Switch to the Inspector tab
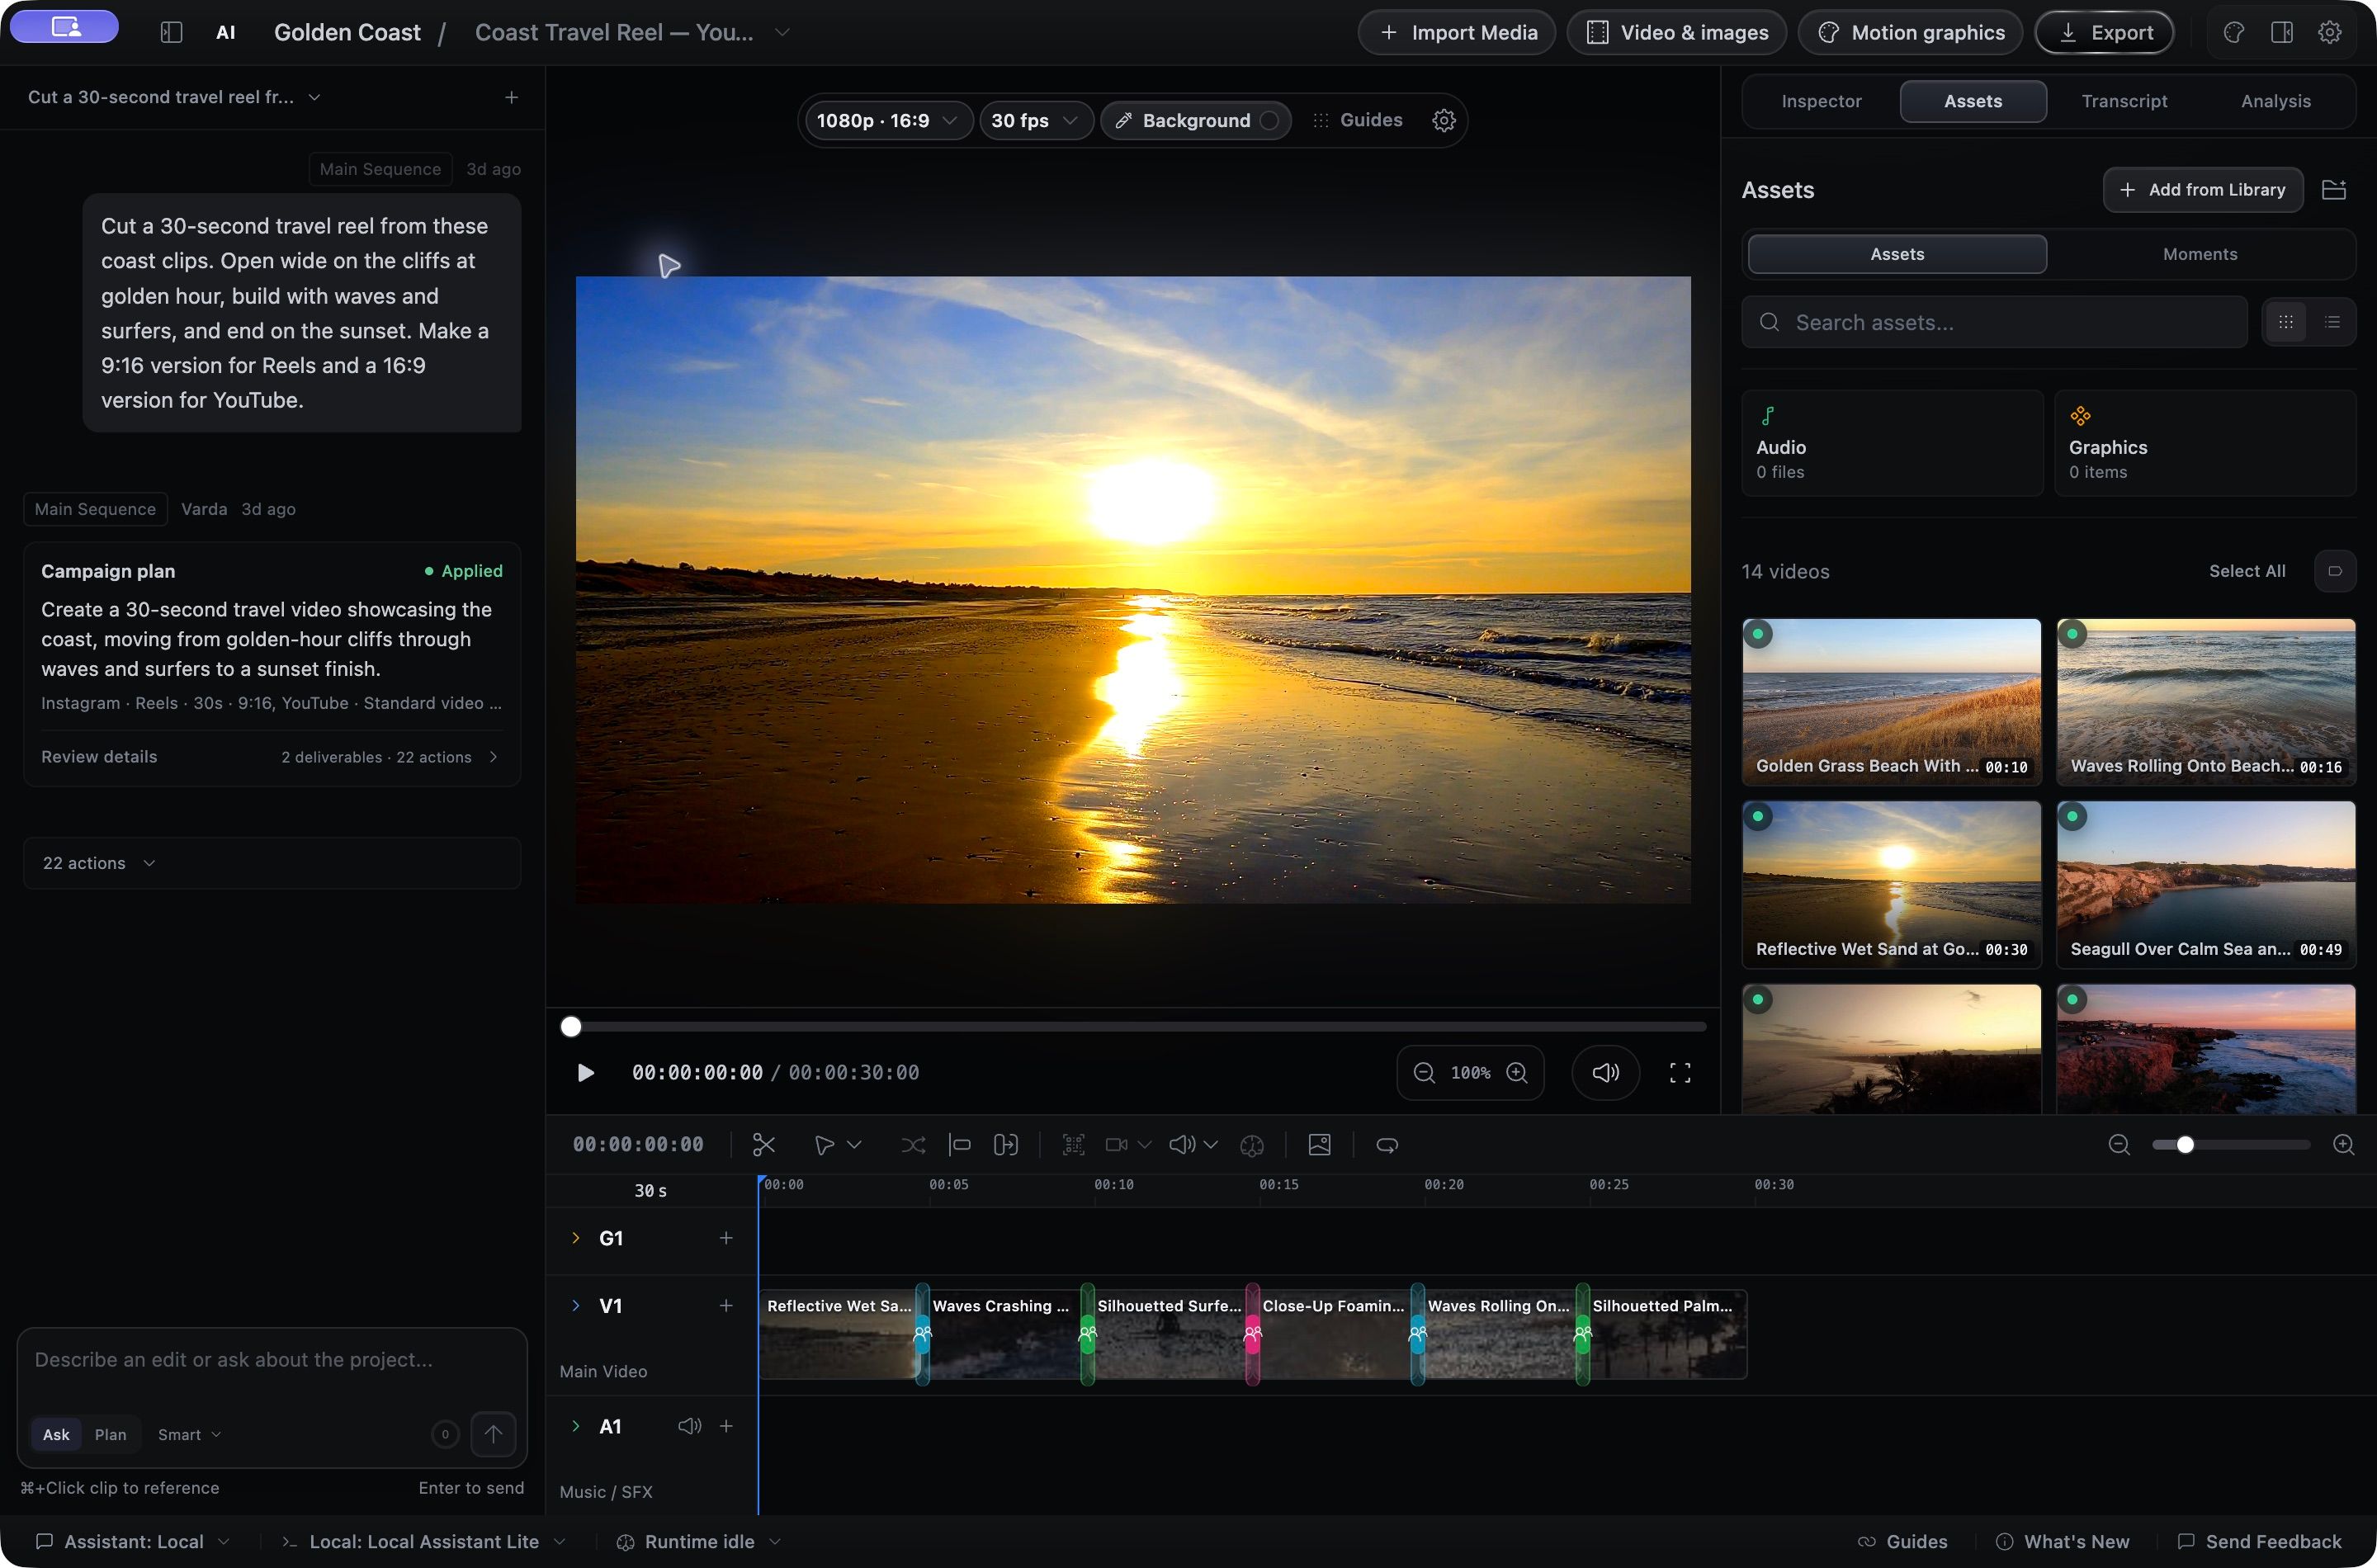 [x=1821, y=101]
